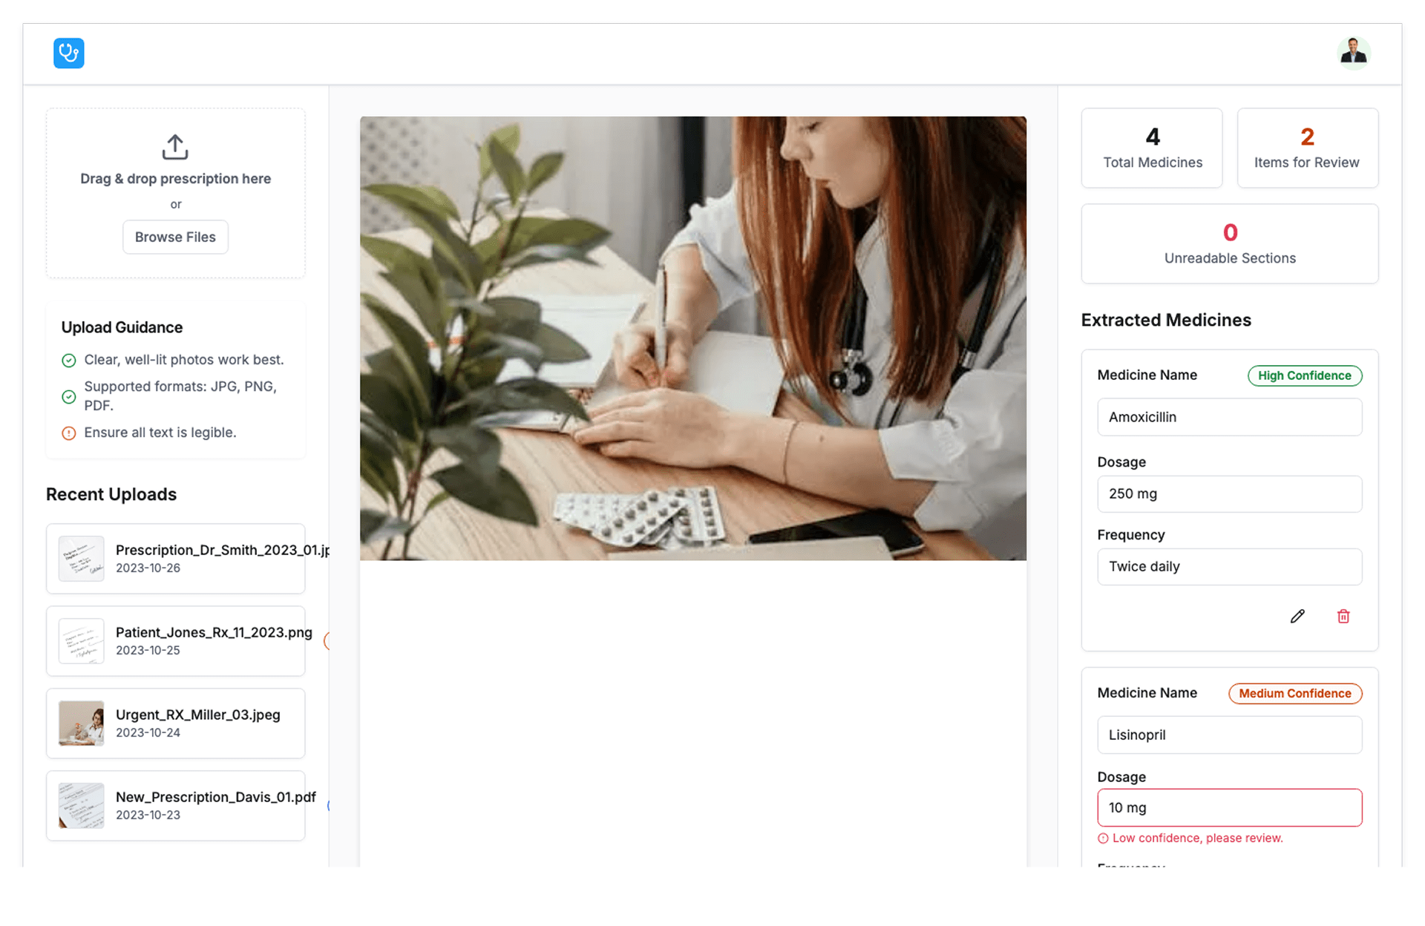This screenshot has width=1425, height=926.
Task: Click Amoxicillin medicine name field
Action: click(x=1230, y=417)
